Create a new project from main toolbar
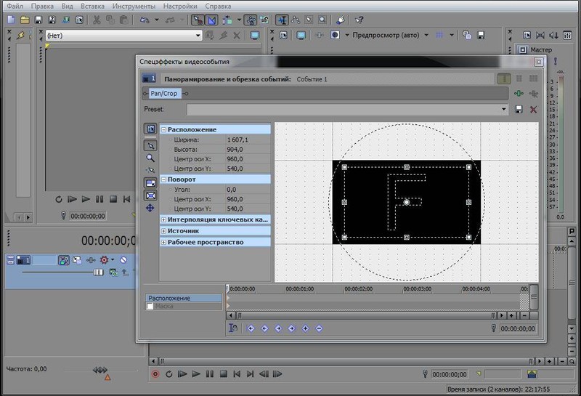The image size is (581, 396). click(x=11, y=20)
